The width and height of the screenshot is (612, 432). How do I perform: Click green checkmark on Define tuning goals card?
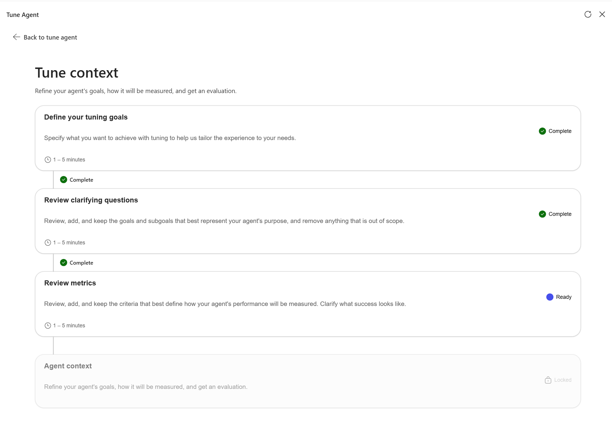pyautogui.click(x=542, y=131)
